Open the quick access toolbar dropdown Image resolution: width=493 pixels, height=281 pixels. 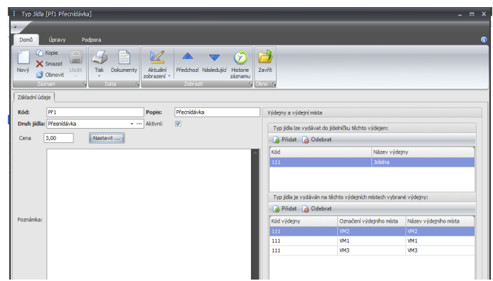(x=15, y=27)
